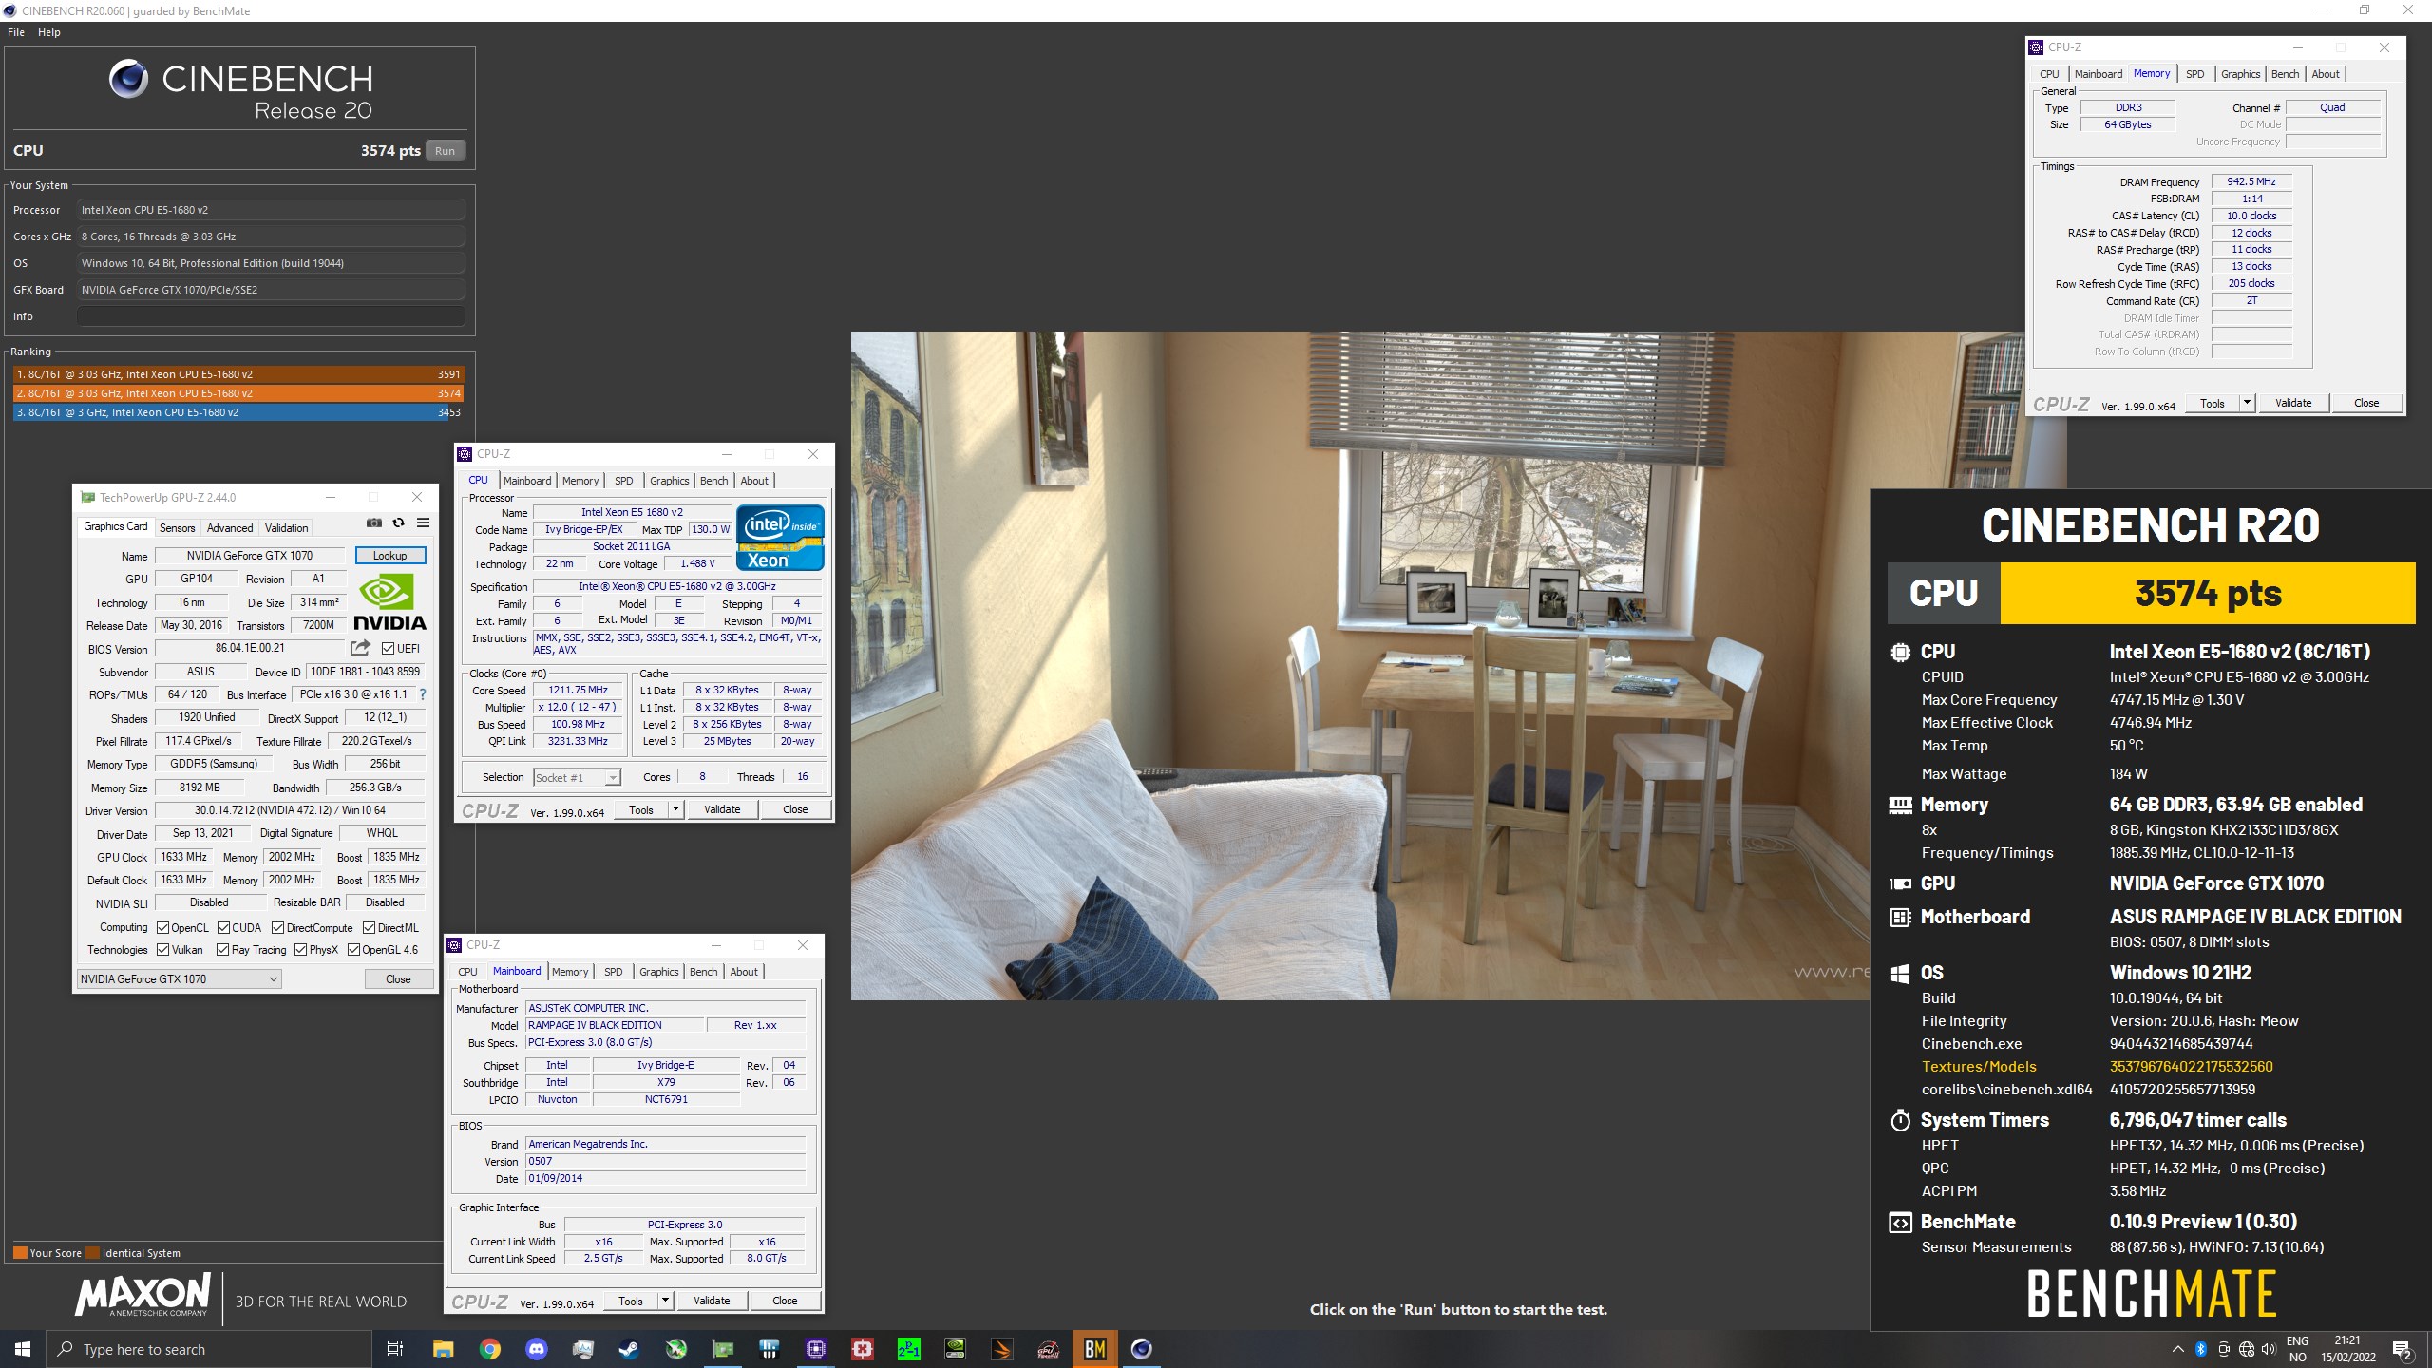Click the Meet Now camera tray icon
The height and width of the screenshot is (1368, 2432).
click(2224, 1349)
